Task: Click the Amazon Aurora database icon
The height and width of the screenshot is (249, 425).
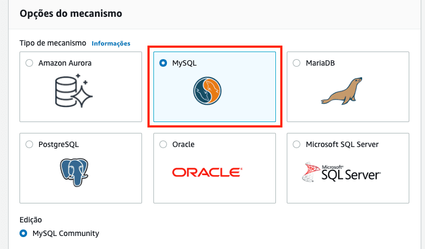Action: point(74,91)
